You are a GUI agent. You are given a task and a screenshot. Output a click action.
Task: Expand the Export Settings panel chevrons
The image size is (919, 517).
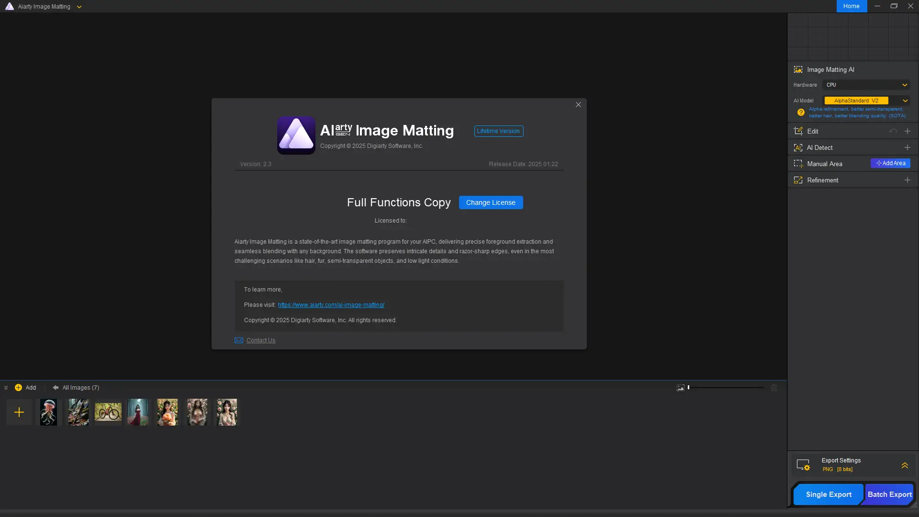[905, 465]
